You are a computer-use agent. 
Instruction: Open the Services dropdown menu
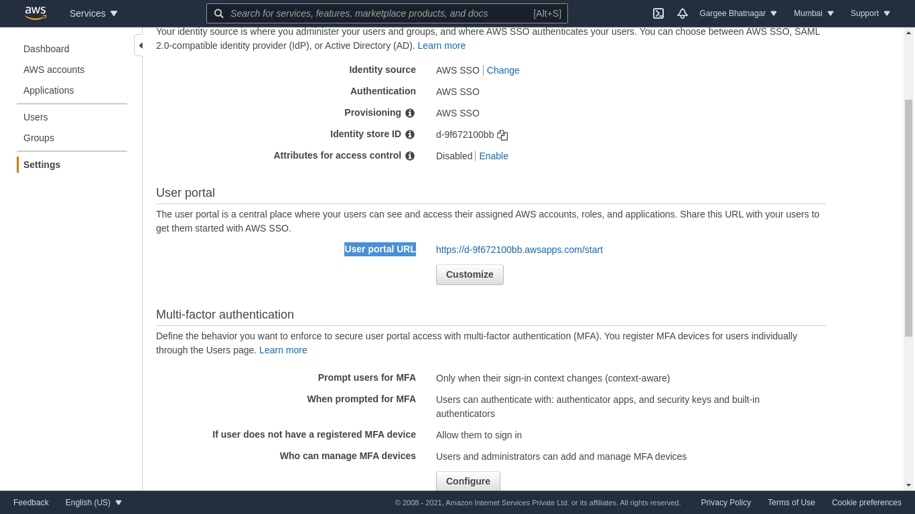point(94,13)
